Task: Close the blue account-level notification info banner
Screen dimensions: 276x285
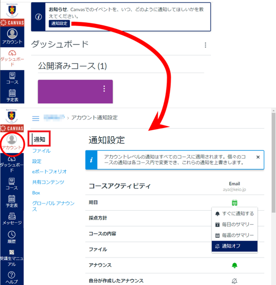Action: pos(257,157)
